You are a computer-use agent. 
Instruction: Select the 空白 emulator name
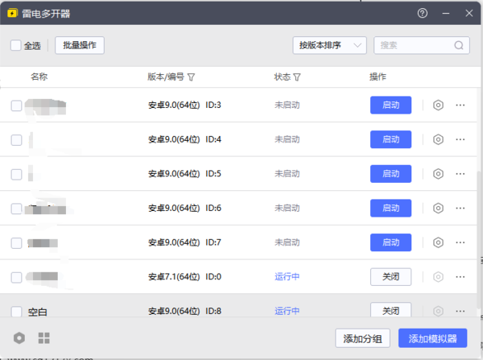[x=37, y=312]
